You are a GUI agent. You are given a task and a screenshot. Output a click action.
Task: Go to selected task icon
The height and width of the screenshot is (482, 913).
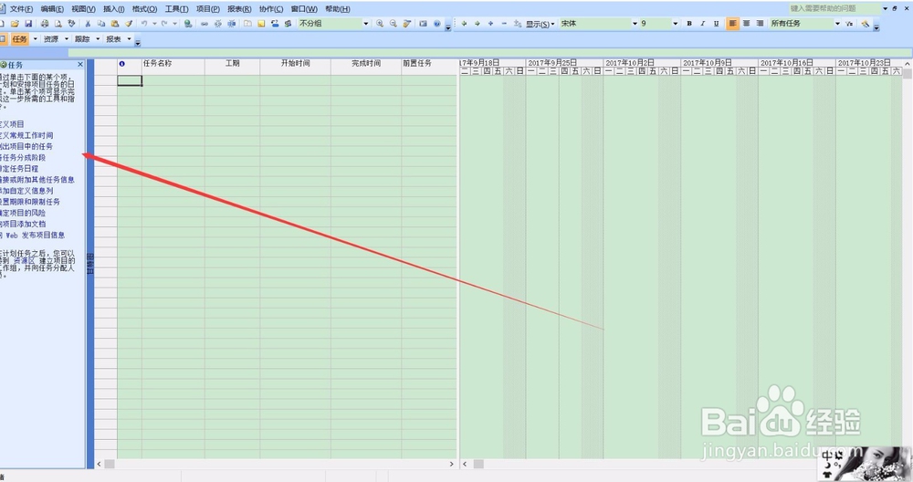coord(406,24)
